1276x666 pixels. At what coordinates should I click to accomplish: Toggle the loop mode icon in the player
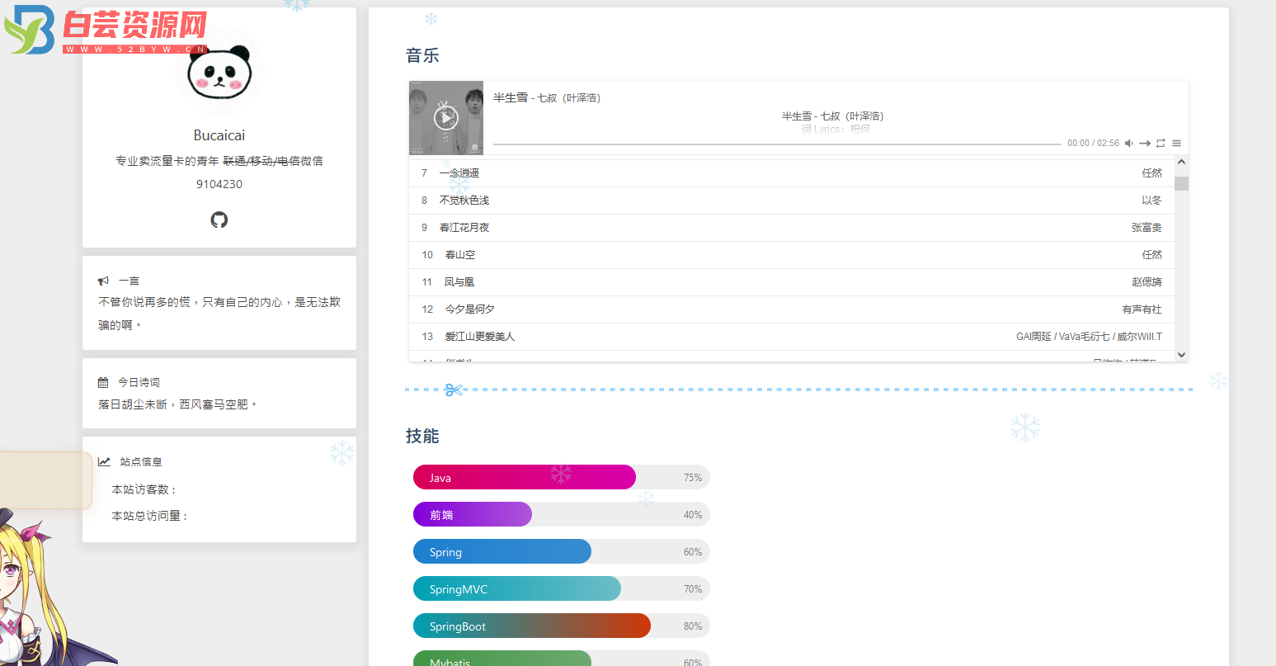tap(1161, 144)
